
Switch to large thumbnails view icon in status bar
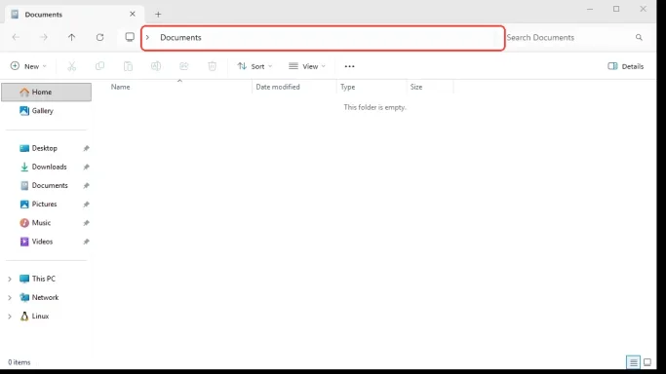647,362
